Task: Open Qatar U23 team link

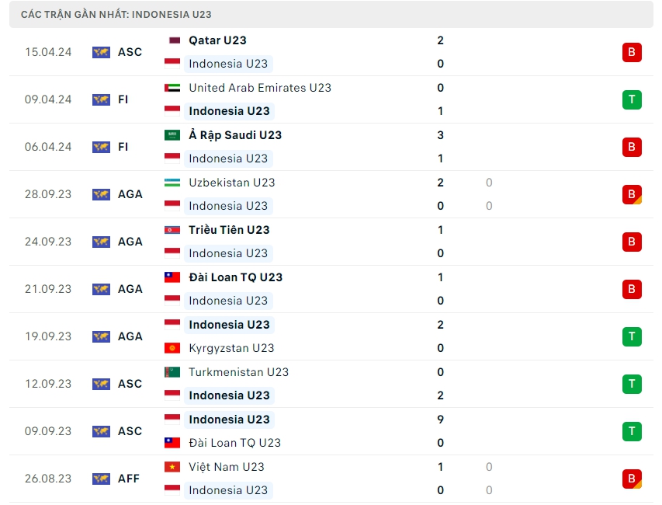Action: [x=217, y=40]
